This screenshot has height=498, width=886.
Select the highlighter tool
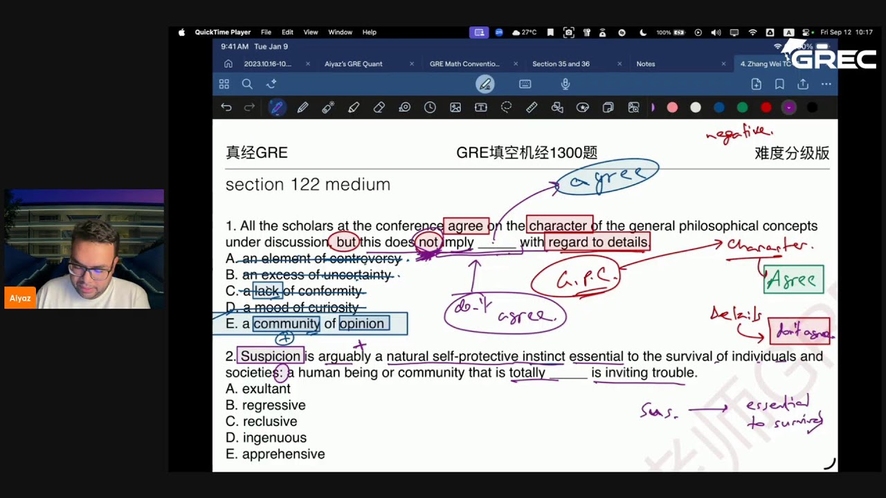click(354, 107)
